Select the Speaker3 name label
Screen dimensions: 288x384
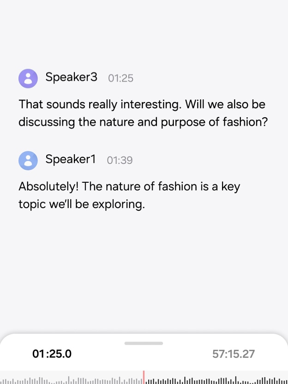coord(72,77)
